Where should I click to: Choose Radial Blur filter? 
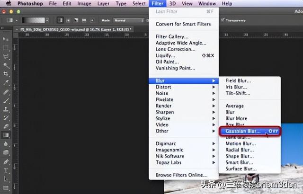click(x=250, y=150)
